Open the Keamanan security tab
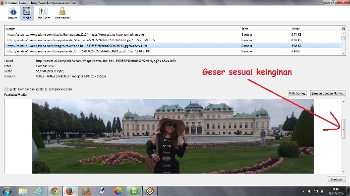This screenshot has height=196, width=350. coord(62,13)
